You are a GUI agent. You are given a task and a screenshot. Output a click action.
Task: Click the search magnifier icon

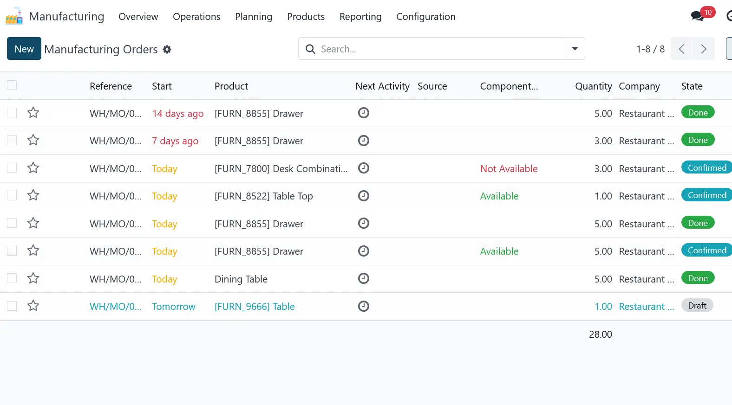(x=310, y=49)
